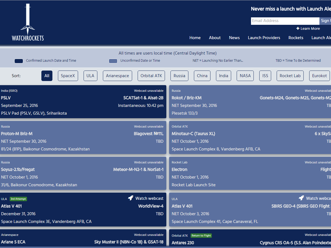The width and height of the screenshot is (331, 248).
Task: Click the 81/24 Baikonur Cosmodrome location
Action: point(45,149)
